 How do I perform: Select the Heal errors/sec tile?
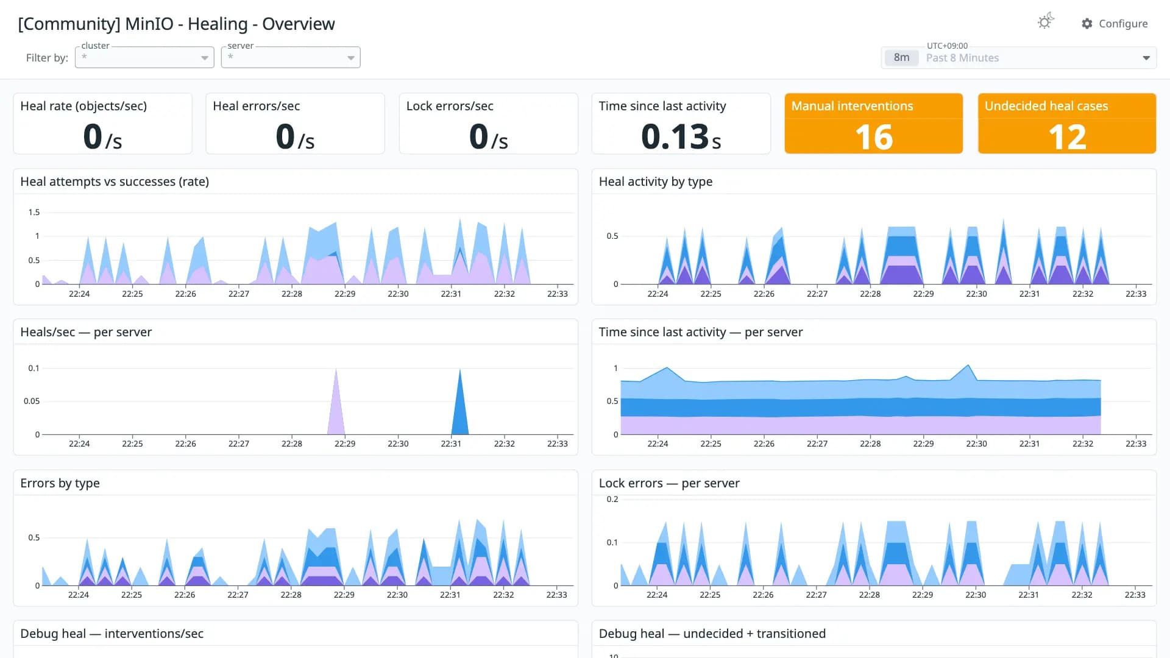[295, 123]
